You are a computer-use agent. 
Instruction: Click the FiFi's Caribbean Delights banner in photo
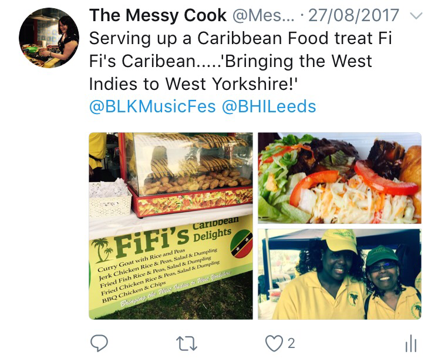(x=171, y=262)
